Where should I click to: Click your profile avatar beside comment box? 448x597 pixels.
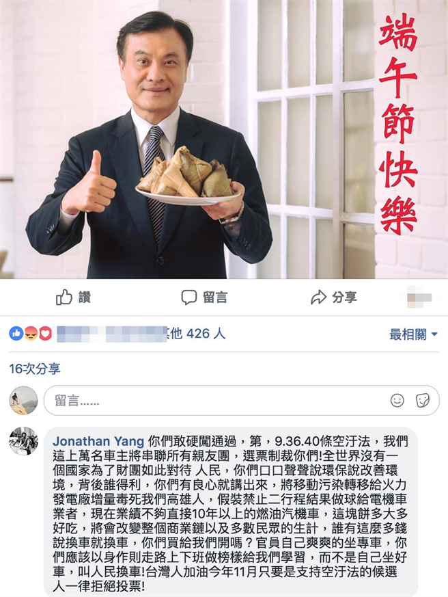[24, 400]
